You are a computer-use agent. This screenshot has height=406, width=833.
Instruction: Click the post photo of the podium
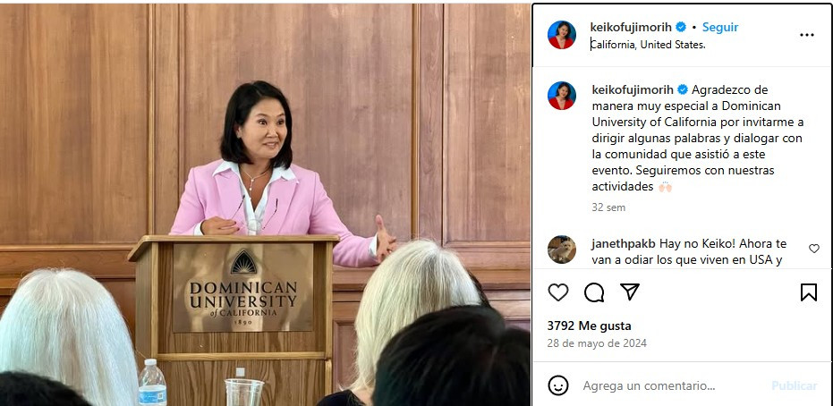coord(265,205)
